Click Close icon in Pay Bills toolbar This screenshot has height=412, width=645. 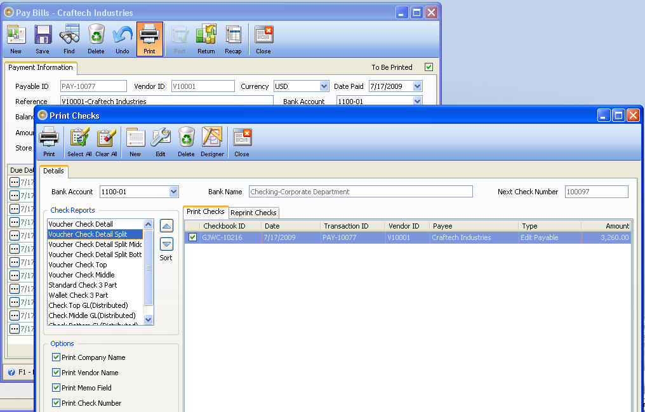[263, 39]
